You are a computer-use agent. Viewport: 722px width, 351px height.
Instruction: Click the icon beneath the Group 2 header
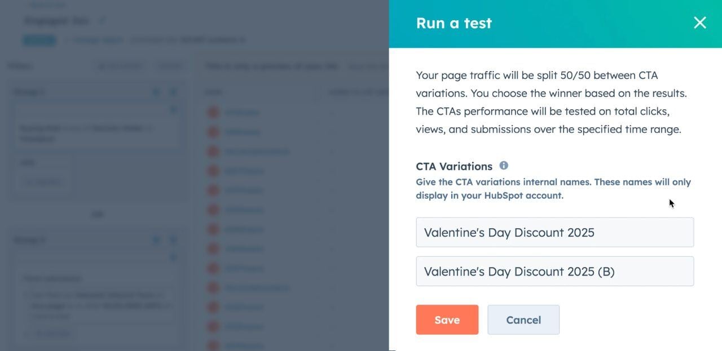(174, 257)
